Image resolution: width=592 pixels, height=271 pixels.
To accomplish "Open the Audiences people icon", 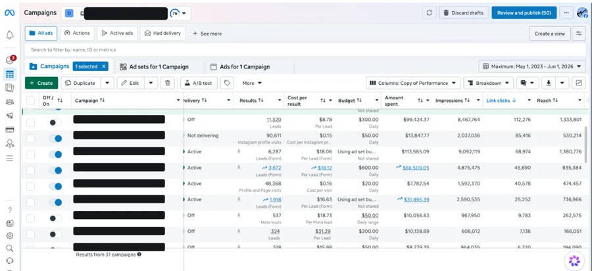I will coord(10,102).
